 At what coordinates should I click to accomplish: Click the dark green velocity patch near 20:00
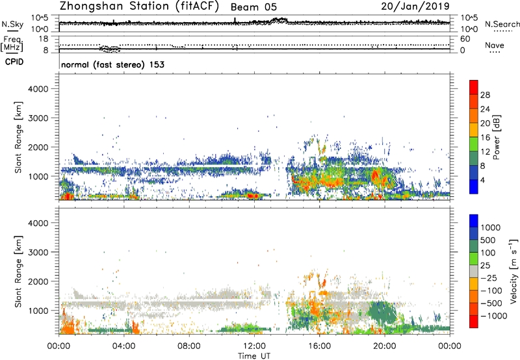382,313
